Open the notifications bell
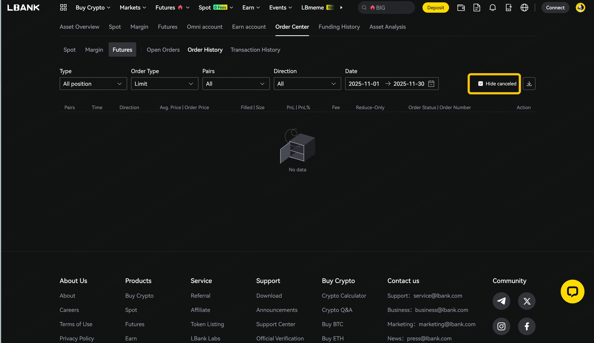This screenshot has width=594, height=343. coord(493,7)
